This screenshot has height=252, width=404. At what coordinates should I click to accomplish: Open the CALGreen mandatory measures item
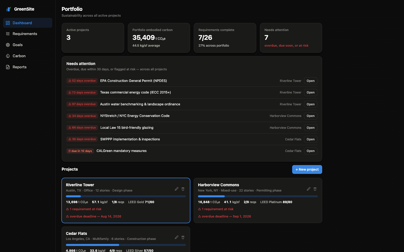(x=311, y=151)
